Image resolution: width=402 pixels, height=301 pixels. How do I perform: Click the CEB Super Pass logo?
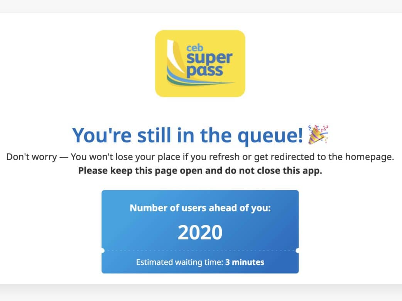[x=200, y=64]
